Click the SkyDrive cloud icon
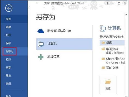Image resolution: width=129 pixels, height=97 pixels. 41,31
